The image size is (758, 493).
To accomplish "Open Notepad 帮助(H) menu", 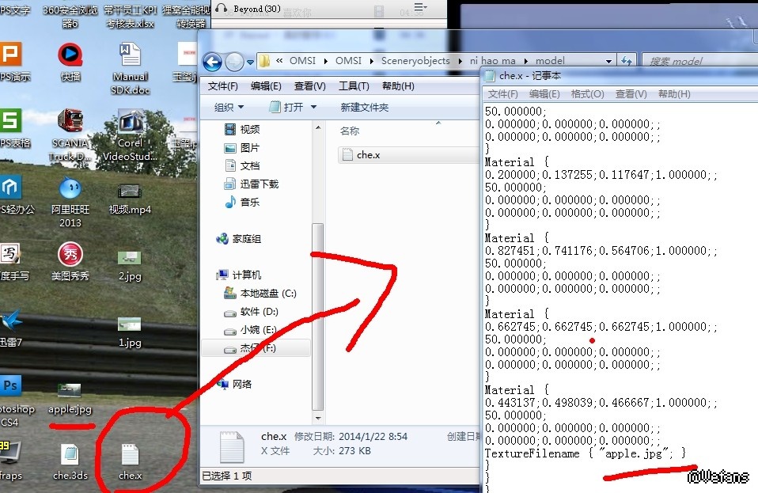I will point(674,93).
